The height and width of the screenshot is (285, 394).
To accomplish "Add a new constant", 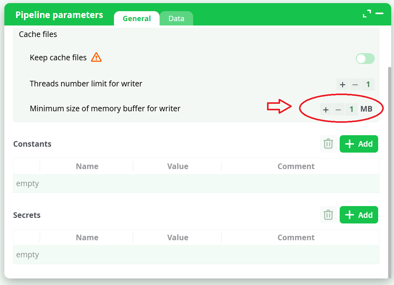I will 359,144.
